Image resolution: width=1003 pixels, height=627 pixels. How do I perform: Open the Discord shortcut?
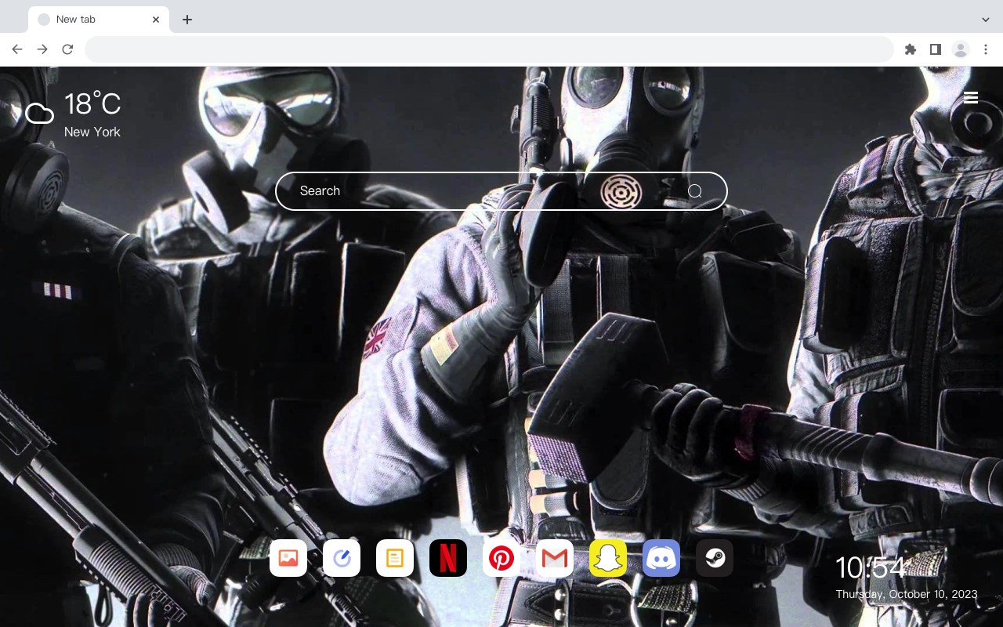tap(661, 558)
